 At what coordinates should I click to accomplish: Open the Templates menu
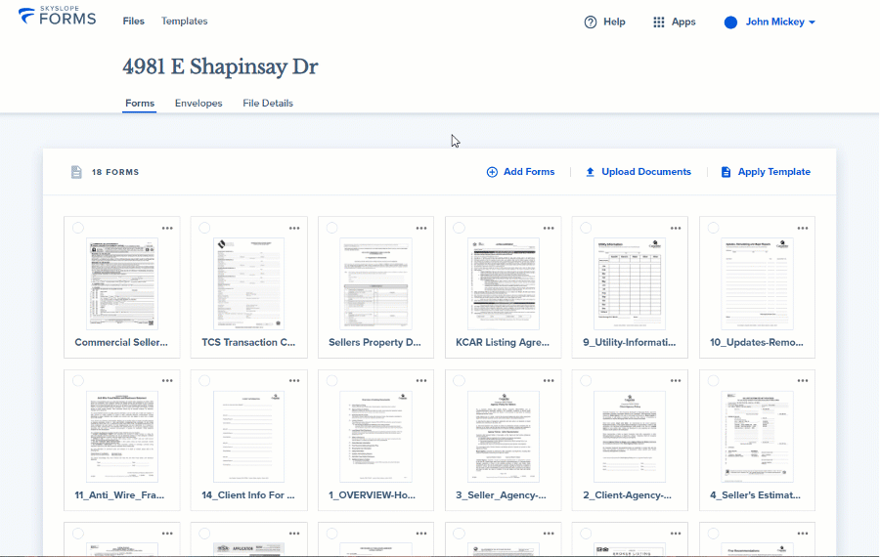click(x=185, y=21)
